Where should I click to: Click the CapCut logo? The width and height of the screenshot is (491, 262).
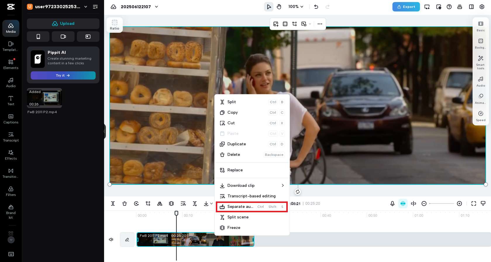pyautogui.click(x=11, y=7)
